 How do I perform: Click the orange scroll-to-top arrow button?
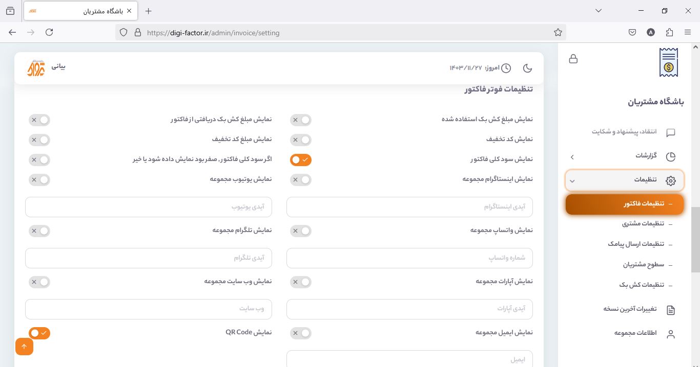[x=24, y=347]
